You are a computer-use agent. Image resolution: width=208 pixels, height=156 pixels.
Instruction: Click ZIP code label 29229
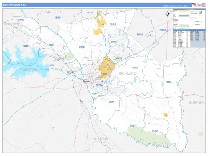pos(114,42)
